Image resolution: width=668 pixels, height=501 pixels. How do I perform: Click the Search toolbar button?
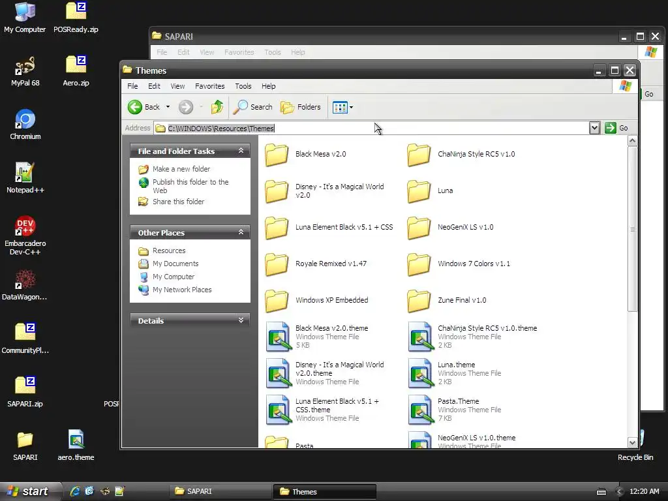pos(252,107)
